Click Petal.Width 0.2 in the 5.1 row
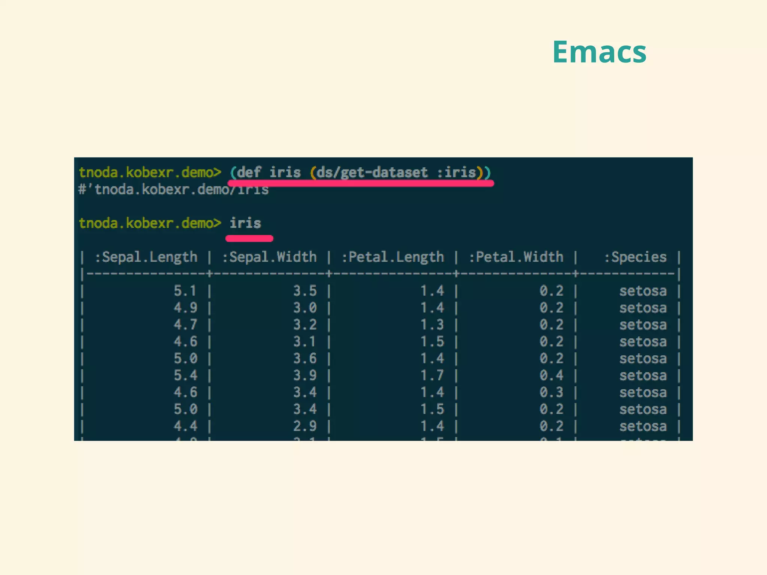Image resolution: width=767 pixels, height=575 pixels. tap(552, 291)
